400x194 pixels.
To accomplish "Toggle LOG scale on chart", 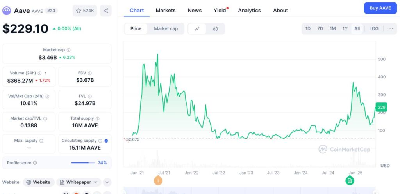I will (374, 29).
